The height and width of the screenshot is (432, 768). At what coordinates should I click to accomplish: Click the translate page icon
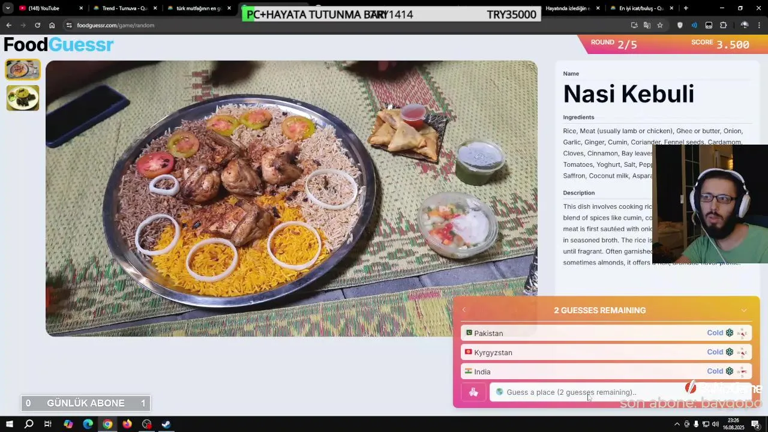pyautogui.click(x=647, y=25)
